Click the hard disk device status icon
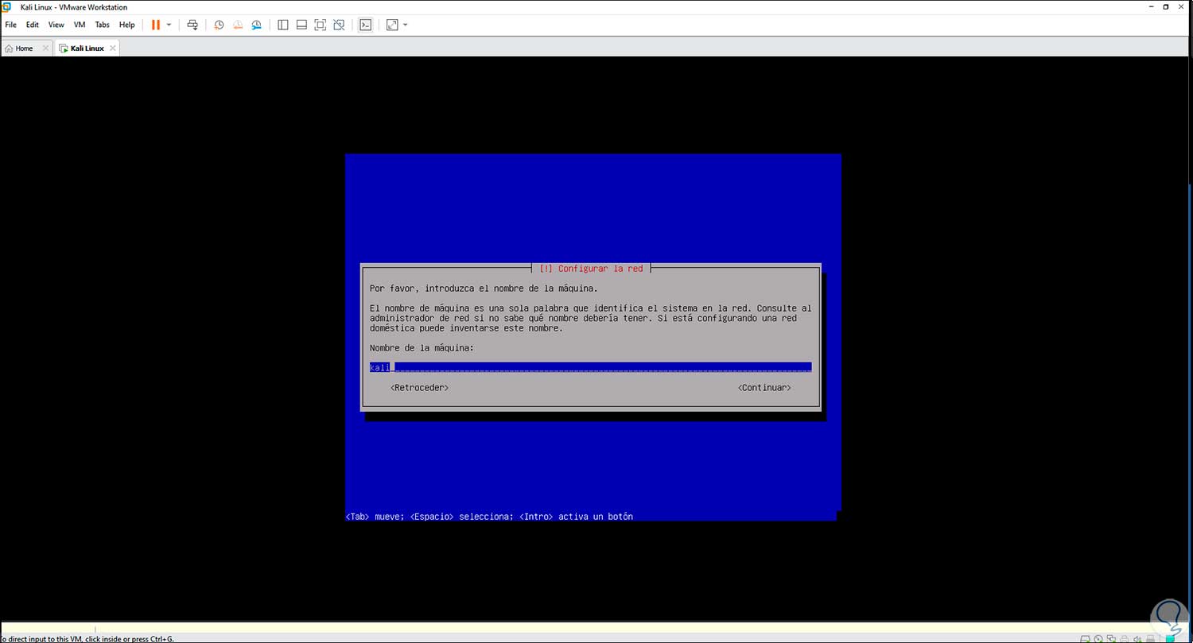Screen dimensions: 1193x643 [x=1086, y=638]
